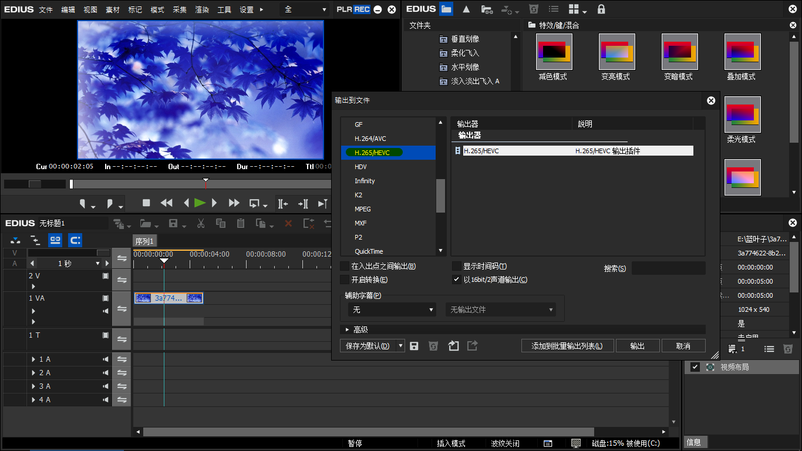802x451 pixels.
Task: Toggle Insert/Overwrite mode icon in timeline header
Action: [x=15, y=240]
